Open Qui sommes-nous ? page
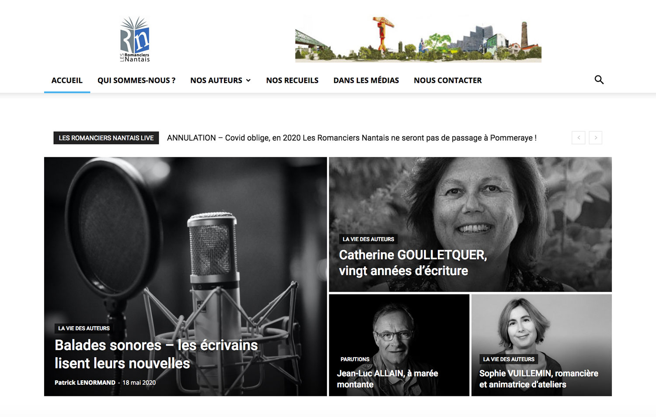This screenshot has height=417, width=656. (x=136, y=80)
